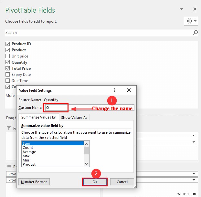Check the Unit price field
Screen dimensions: 201x197
[x=7, y=56]
